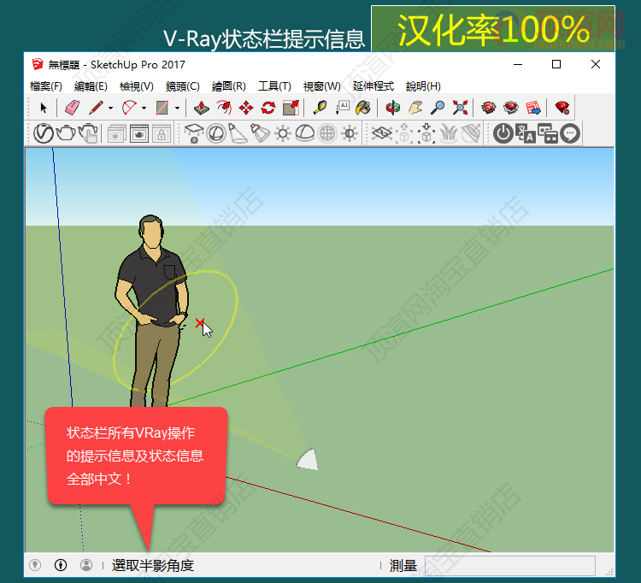Select the Text label tool (A1)
This screenshot has height=583, width=641.
[342, 108]
